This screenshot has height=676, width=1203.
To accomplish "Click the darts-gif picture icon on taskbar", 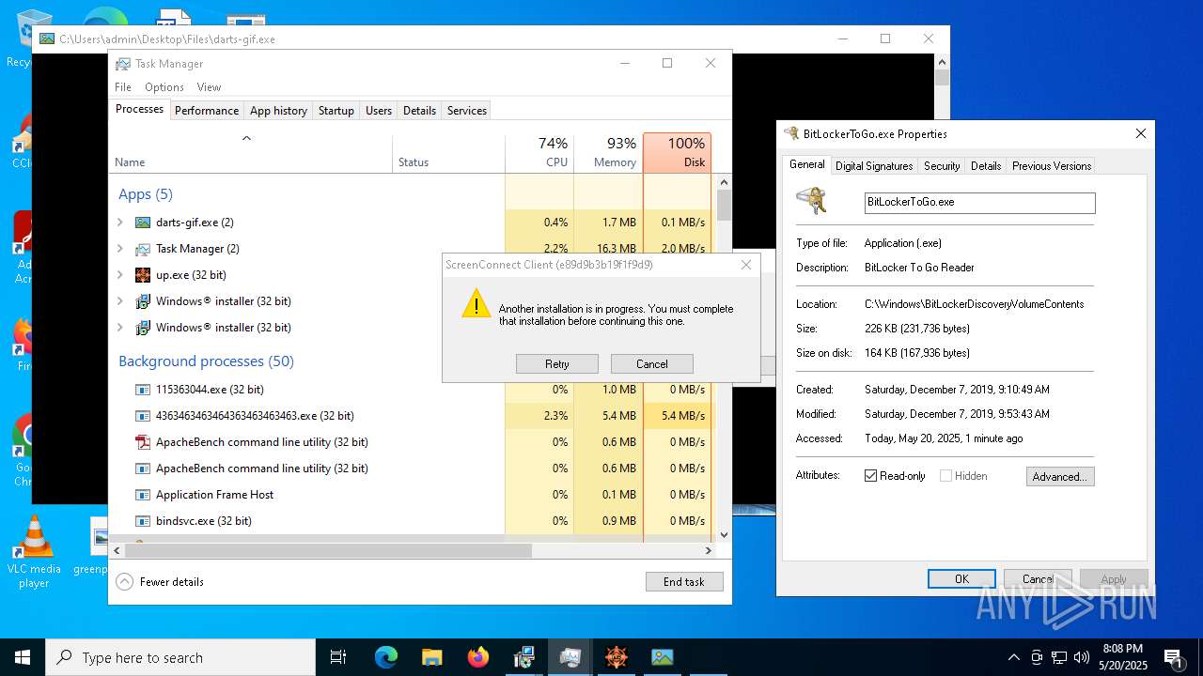I will click(662, 657).
